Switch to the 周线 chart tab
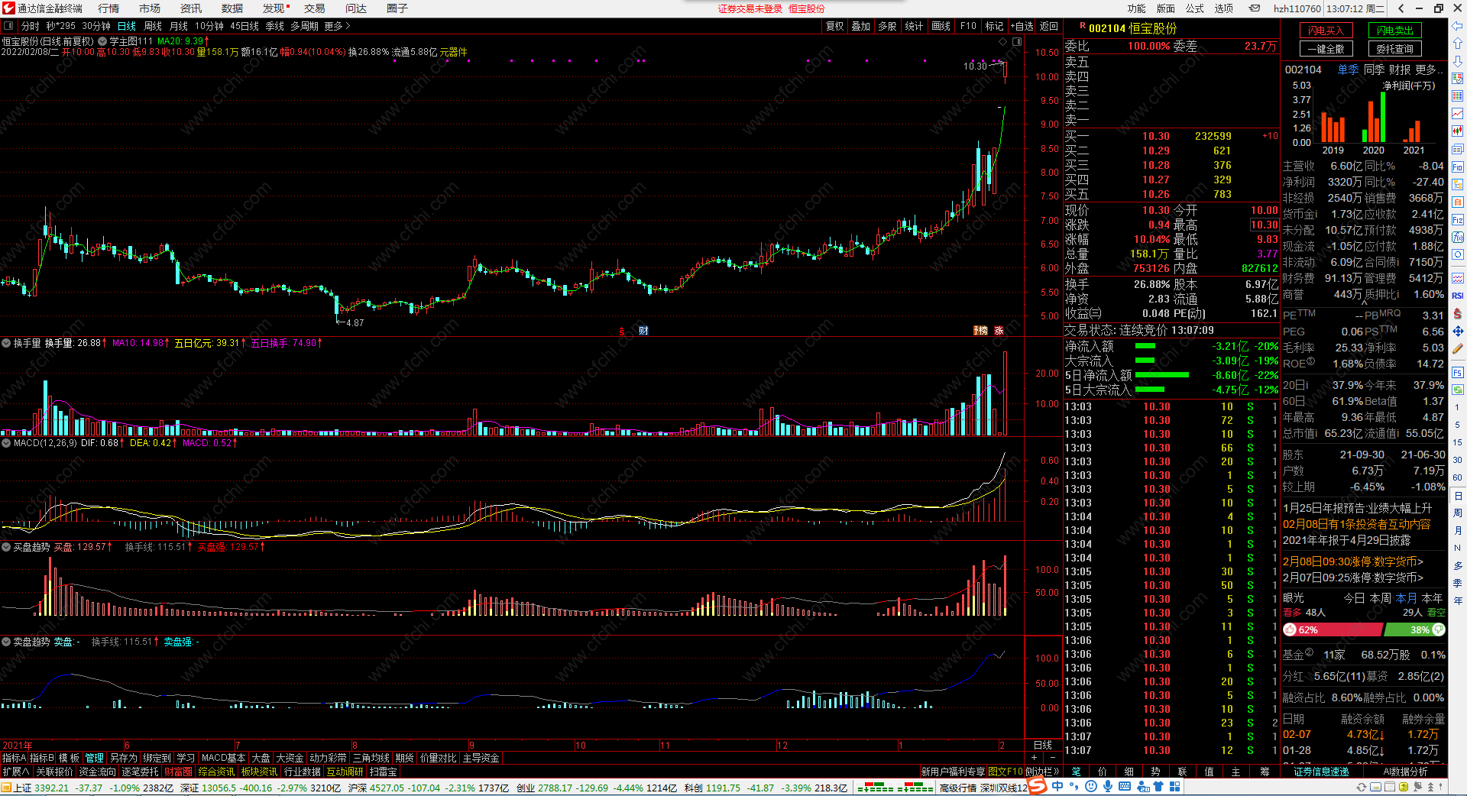 [x=153, y=26]
